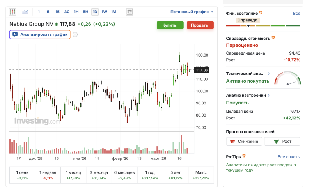This screenshot has width=312, height=193.
Task: Vote Рост in user forecast
Action: pos(282,142)
